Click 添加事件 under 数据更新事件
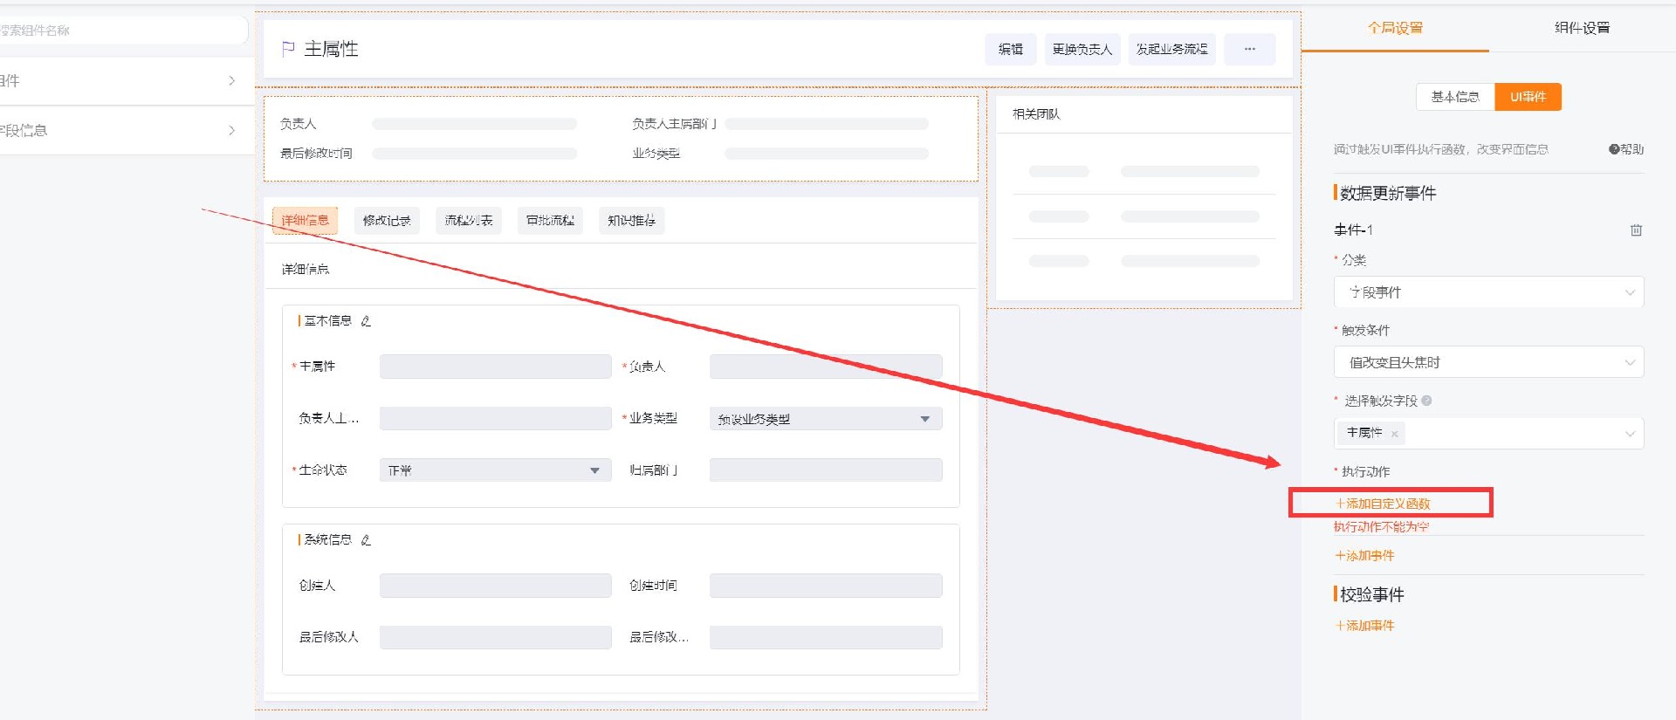This screenshot has width=1676, height=720. pyautogui.click(x=1364, y=556)
